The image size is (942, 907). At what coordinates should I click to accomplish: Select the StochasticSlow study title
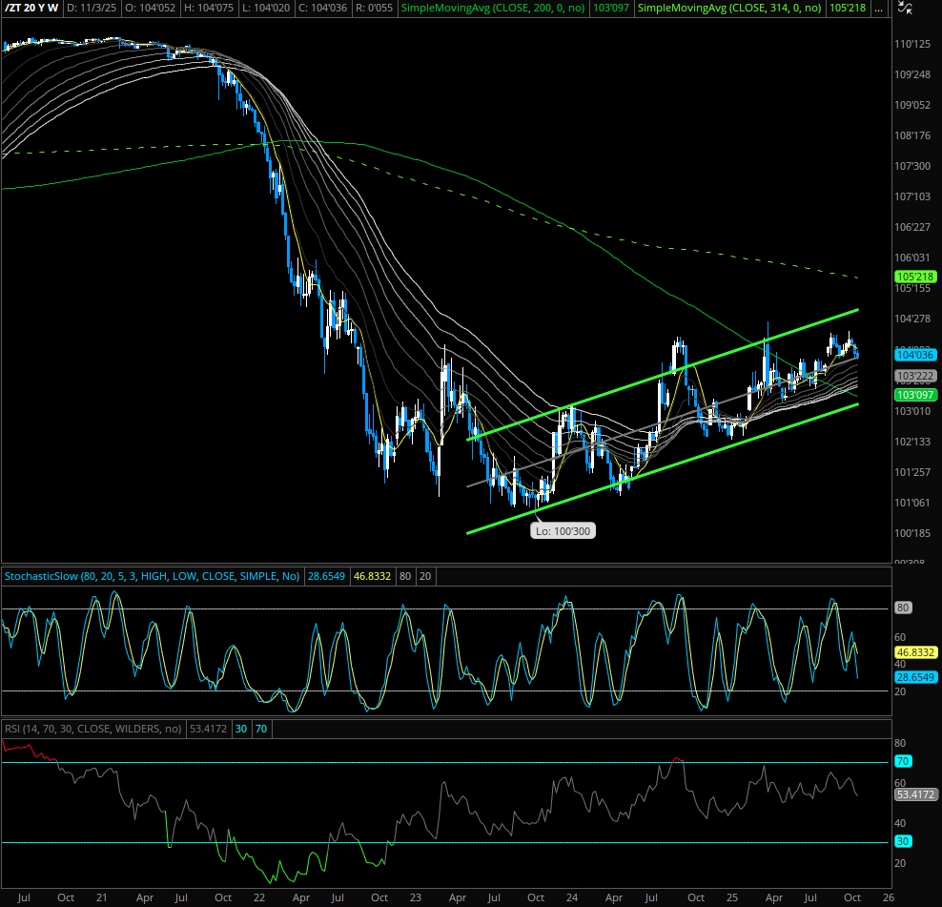(x=152, y=576)
